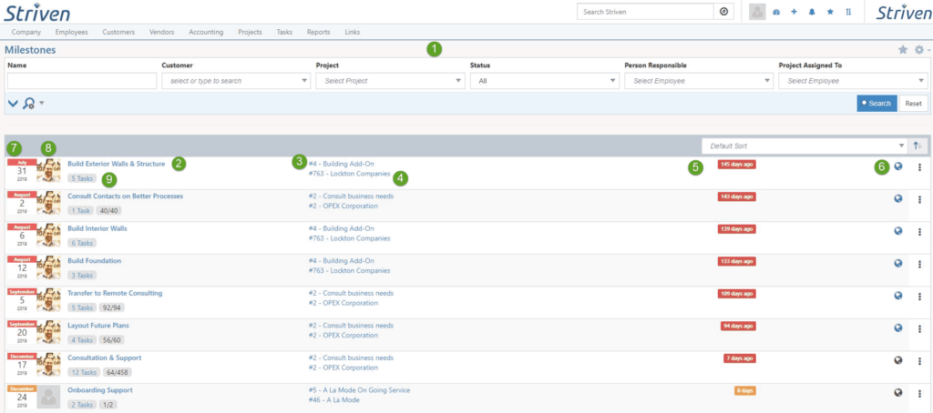
Task: Click the Reset button
Action: click(913, 104)
